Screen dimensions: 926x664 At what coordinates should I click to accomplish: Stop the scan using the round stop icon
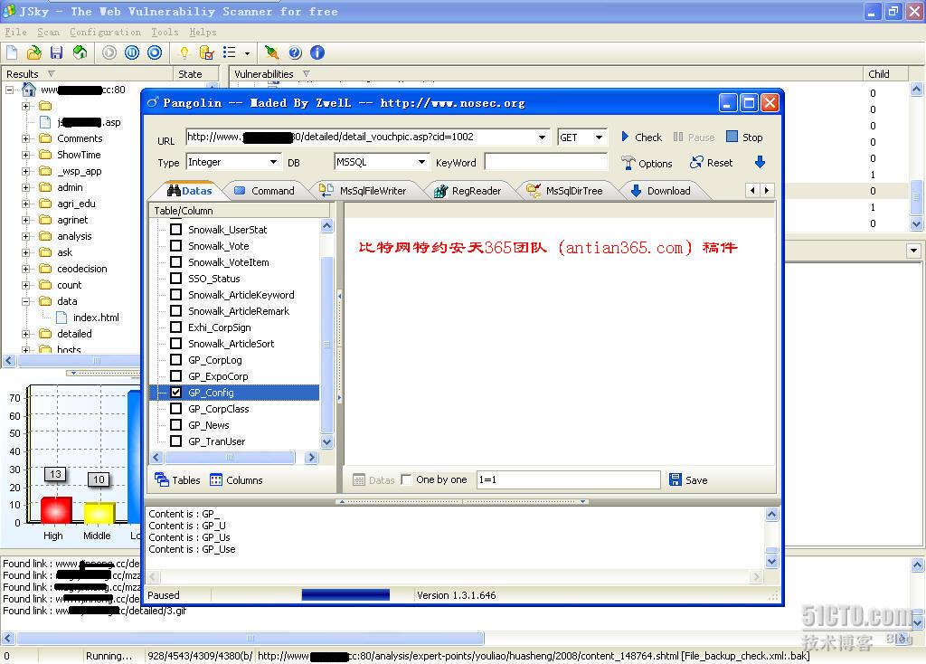click(x=155, y=52)
